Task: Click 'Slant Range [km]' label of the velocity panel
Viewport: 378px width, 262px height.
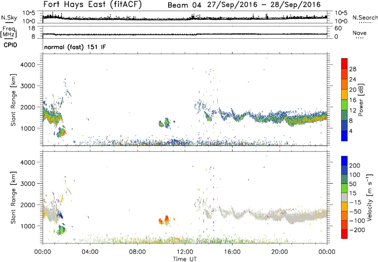Action: (x=13, y=197)
